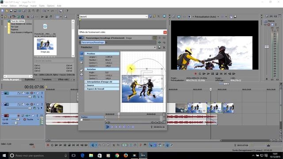Select Sous-dossiers intelligents in media tree
Image resolution: width=283 pixels, height=159 pixels.
coord(22,32)
